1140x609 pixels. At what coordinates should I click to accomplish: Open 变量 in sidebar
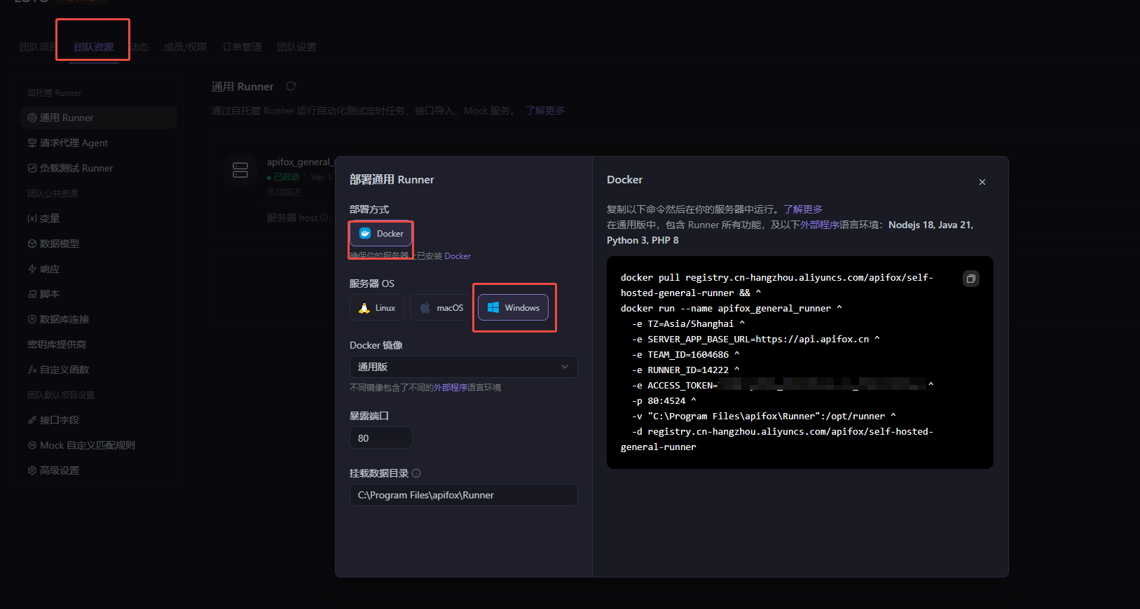point(99,218)
